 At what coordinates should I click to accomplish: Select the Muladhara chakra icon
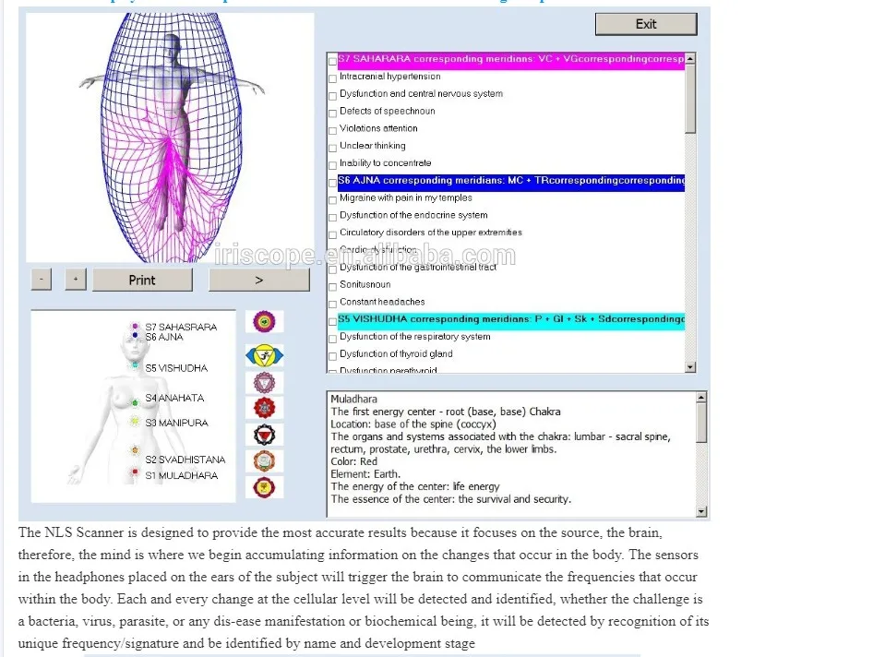tap(264, 487)
